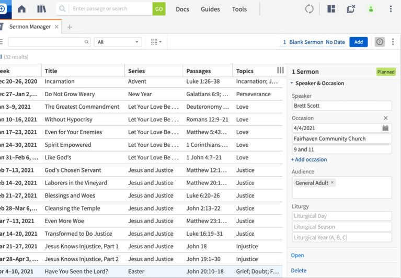Click the Add occasion link
Viewport: 401px width, 278px height.
pyautogui.click(x=309, y=159)
